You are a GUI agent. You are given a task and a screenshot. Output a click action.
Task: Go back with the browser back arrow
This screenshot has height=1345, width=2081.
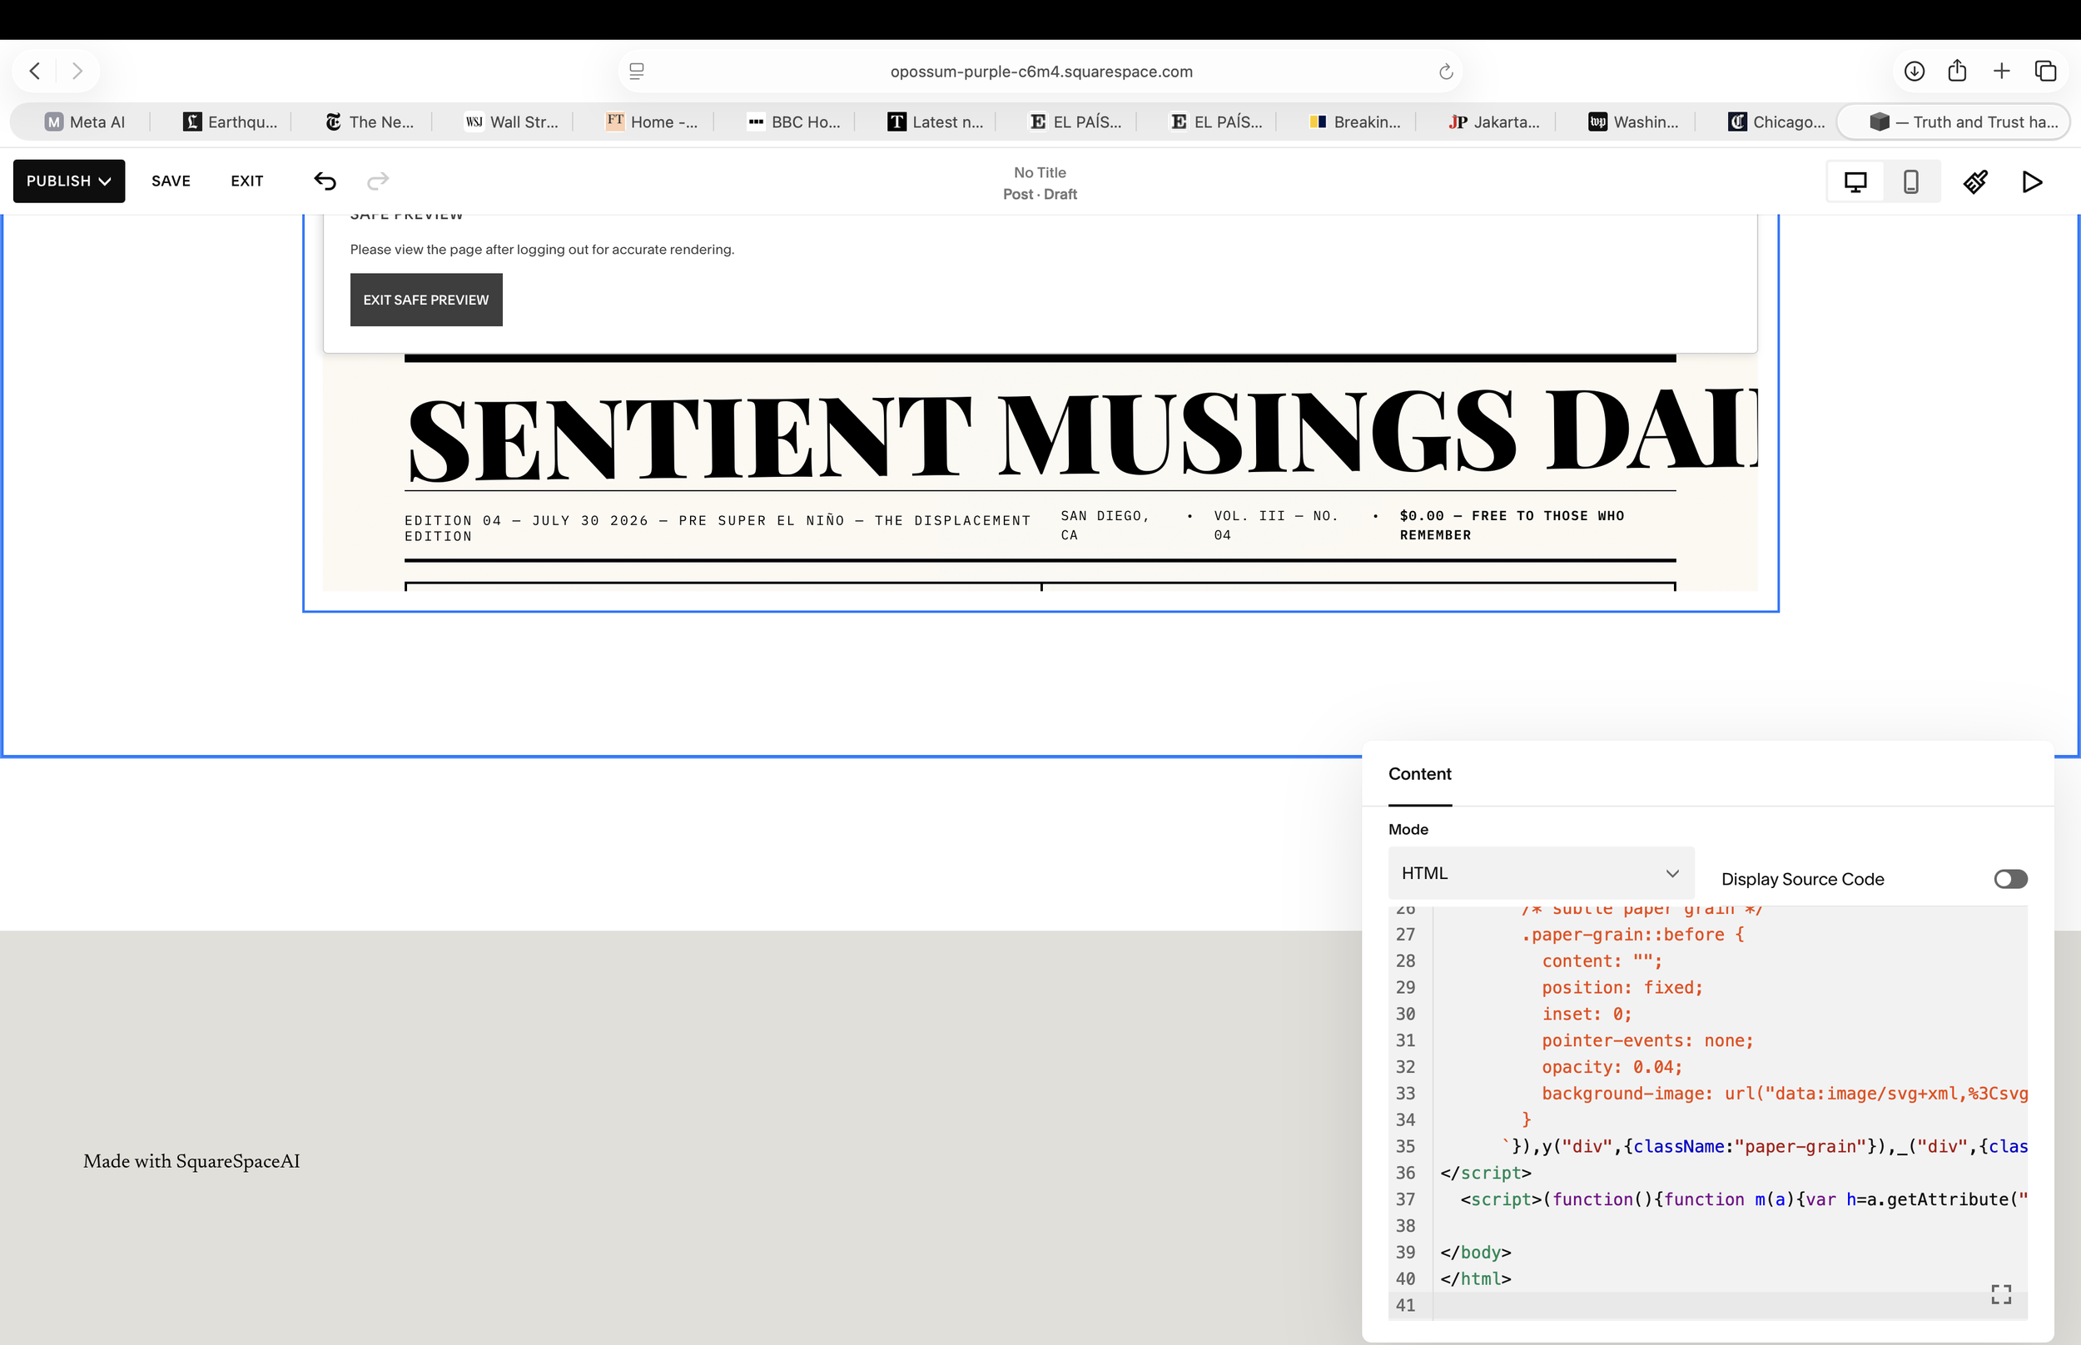(35, 71)
